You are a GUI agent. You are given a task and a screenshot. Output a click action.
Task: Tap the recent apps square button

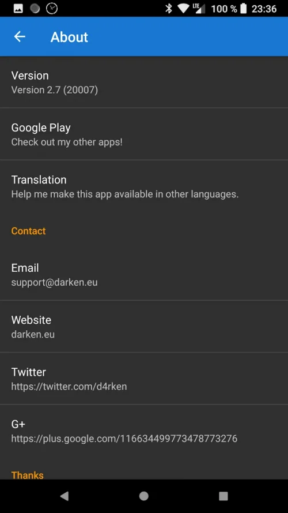point(223,496)
